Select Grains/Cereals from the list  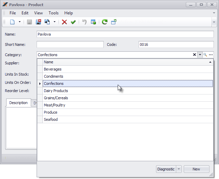[x=128, y=98]
